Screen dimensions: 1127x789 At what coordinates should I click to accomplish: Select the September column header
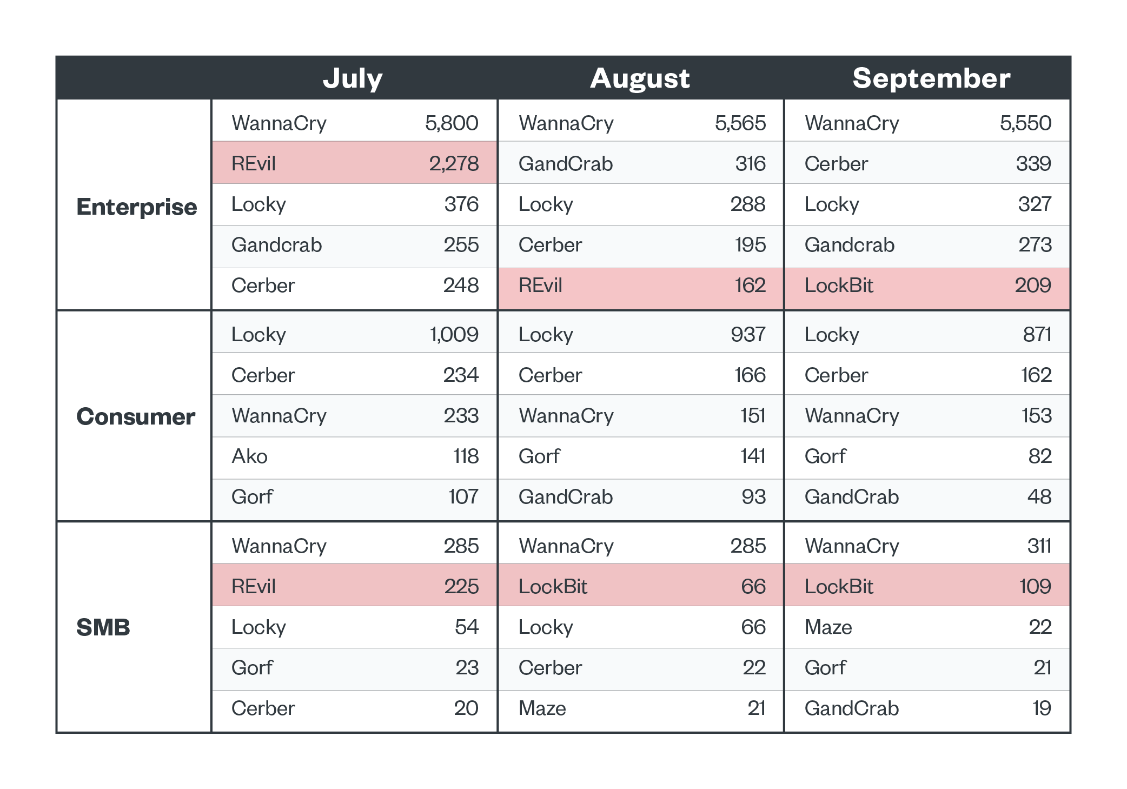931,78
